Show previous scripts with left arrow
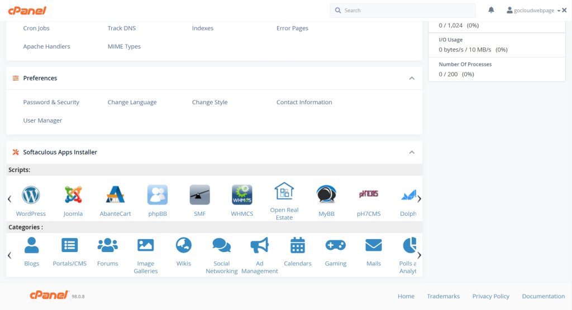Screen dimensions: 572x310 point(9,199)
